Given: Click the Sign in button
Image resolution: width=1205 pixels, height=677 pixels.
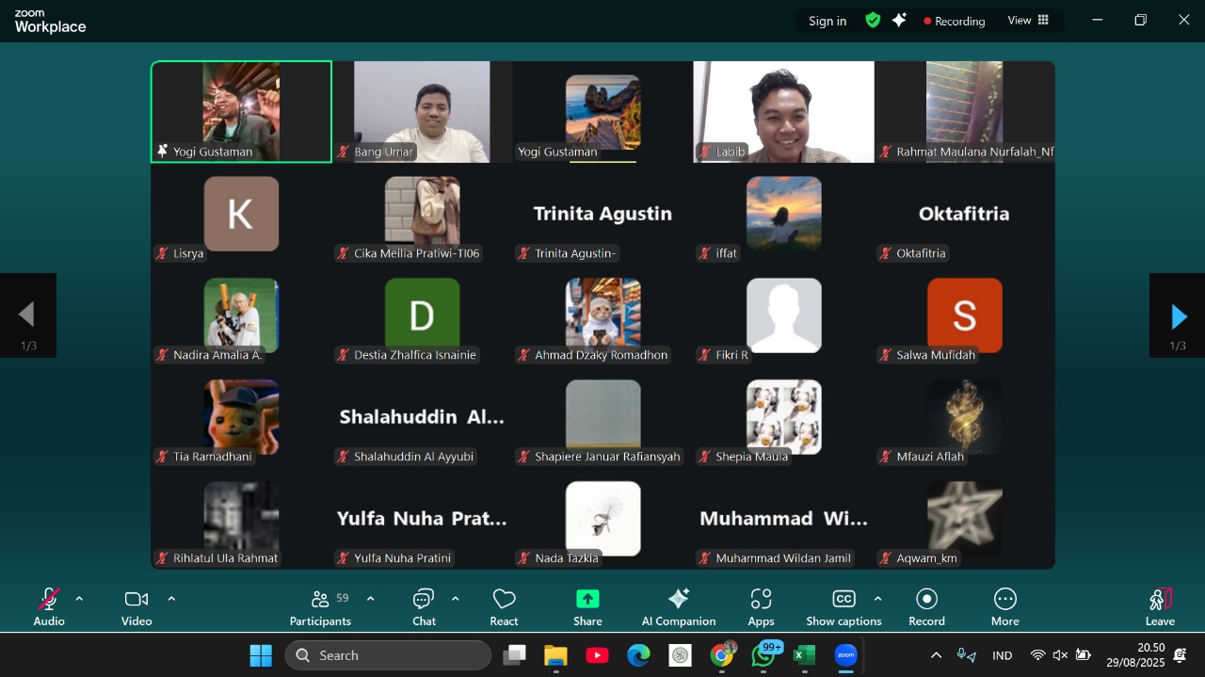Looking at the screenshot, I should (827, 21).
